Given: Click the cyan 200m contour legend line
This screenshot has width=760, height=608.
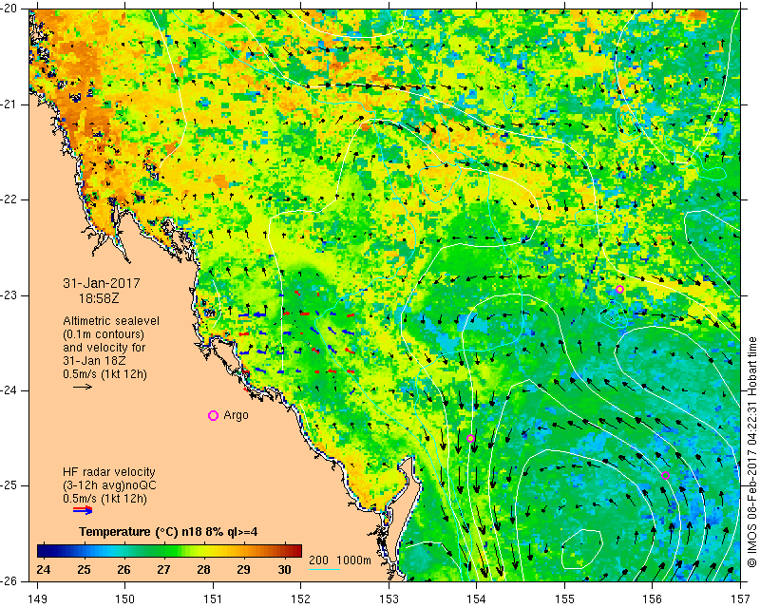Looking at the screenshot, I should (x=324, y=568).
